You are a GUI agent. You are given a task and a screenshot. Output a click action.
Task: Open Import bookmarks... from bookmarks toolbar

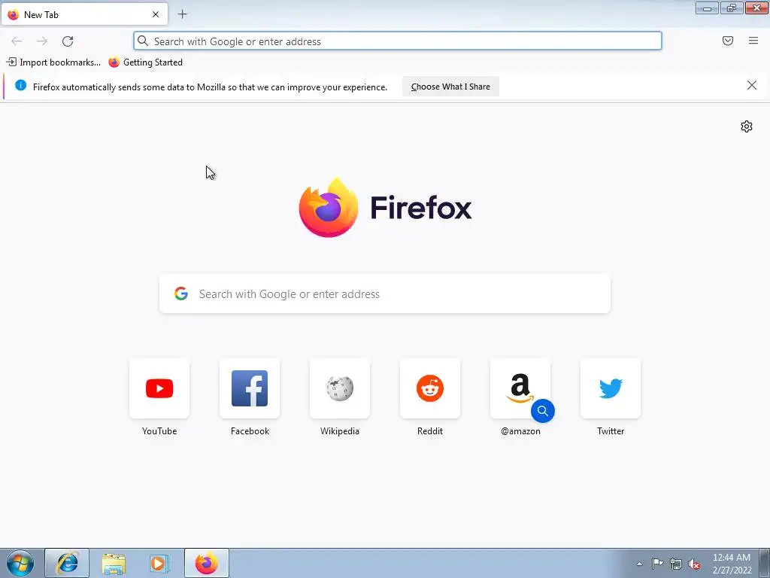click(x=53, y=62)
